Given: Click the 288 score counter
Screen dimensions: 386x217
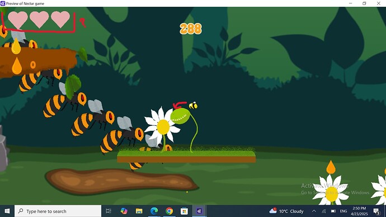Looking at the screenshot, I should [191, 29].
